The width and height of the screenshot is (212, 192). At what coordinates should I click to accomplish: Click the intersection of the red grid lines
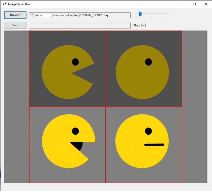pyautogui.click(x=106, y=107)
